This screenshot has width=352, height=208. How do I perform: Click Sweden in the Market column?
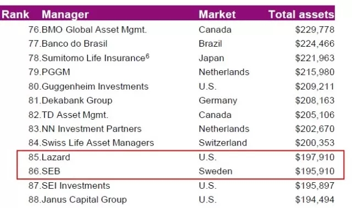pyautogui.click(x=216, y=171)
